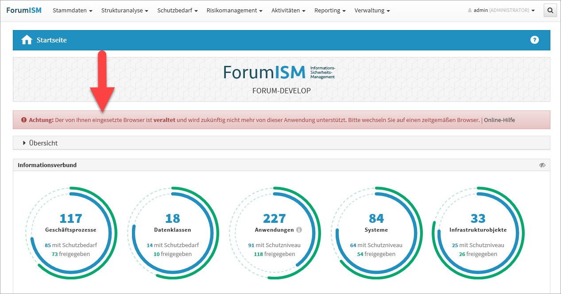Click the search magnifier button

click(x=550, y=10)
